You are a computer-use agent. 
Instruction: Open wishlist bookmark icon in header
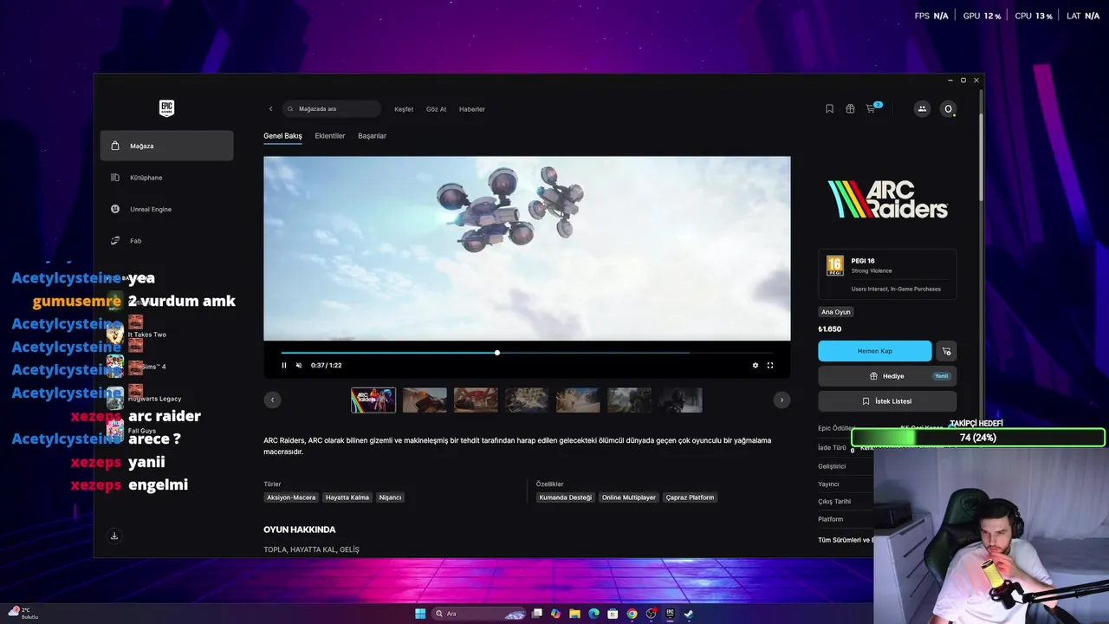(829, 109)
